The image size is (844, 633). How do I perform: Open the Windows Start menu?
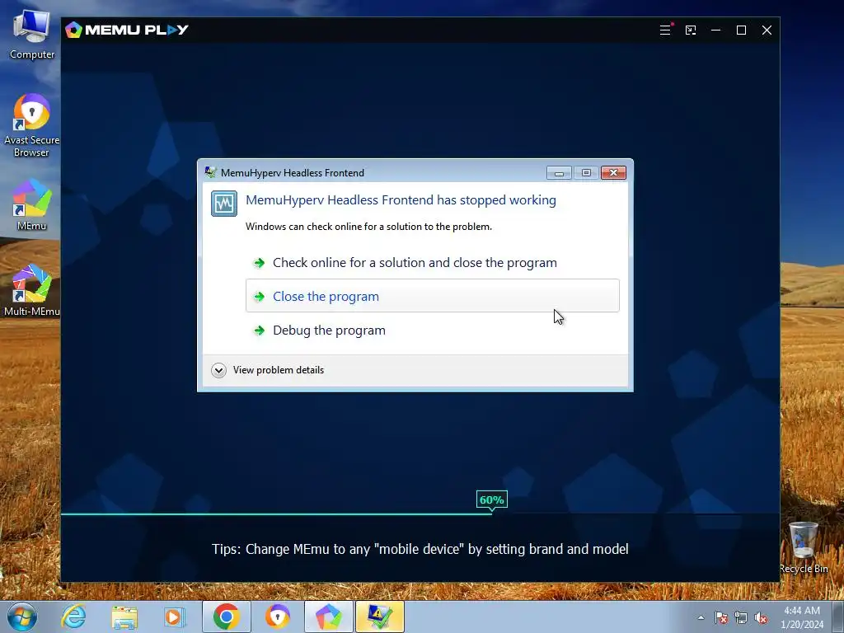pos(22,617)
